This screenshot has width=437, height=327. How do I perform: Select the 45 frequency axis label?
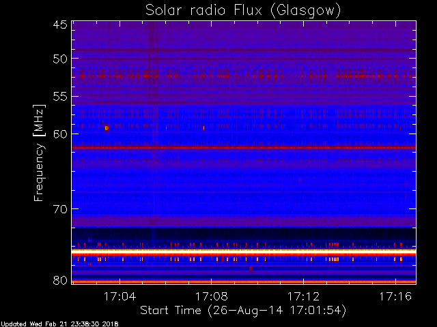60,25
